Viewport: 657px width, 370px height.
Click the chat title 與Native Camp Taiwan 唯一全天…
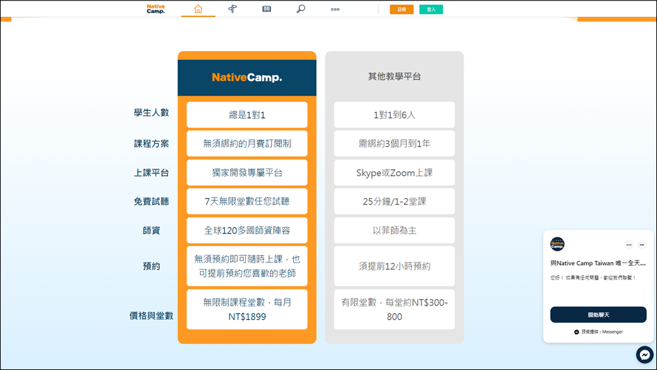point(598,263)
